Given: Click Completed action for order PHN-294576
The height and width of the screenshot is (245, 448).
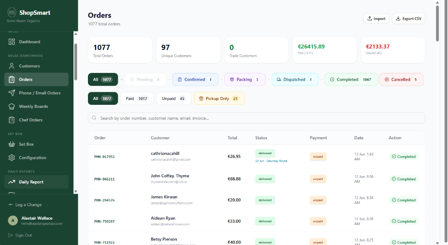Looking at the screenshot, I should click(x=403, y=200).
